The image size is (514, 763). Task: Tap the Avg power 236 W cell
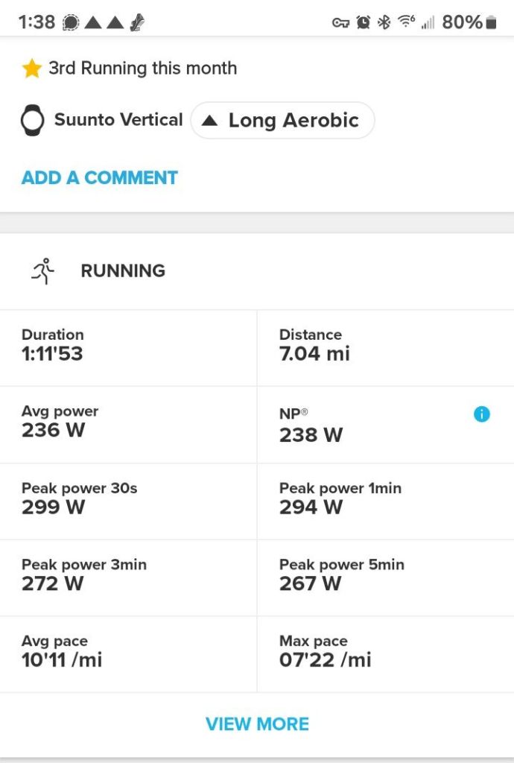(128, 422)
